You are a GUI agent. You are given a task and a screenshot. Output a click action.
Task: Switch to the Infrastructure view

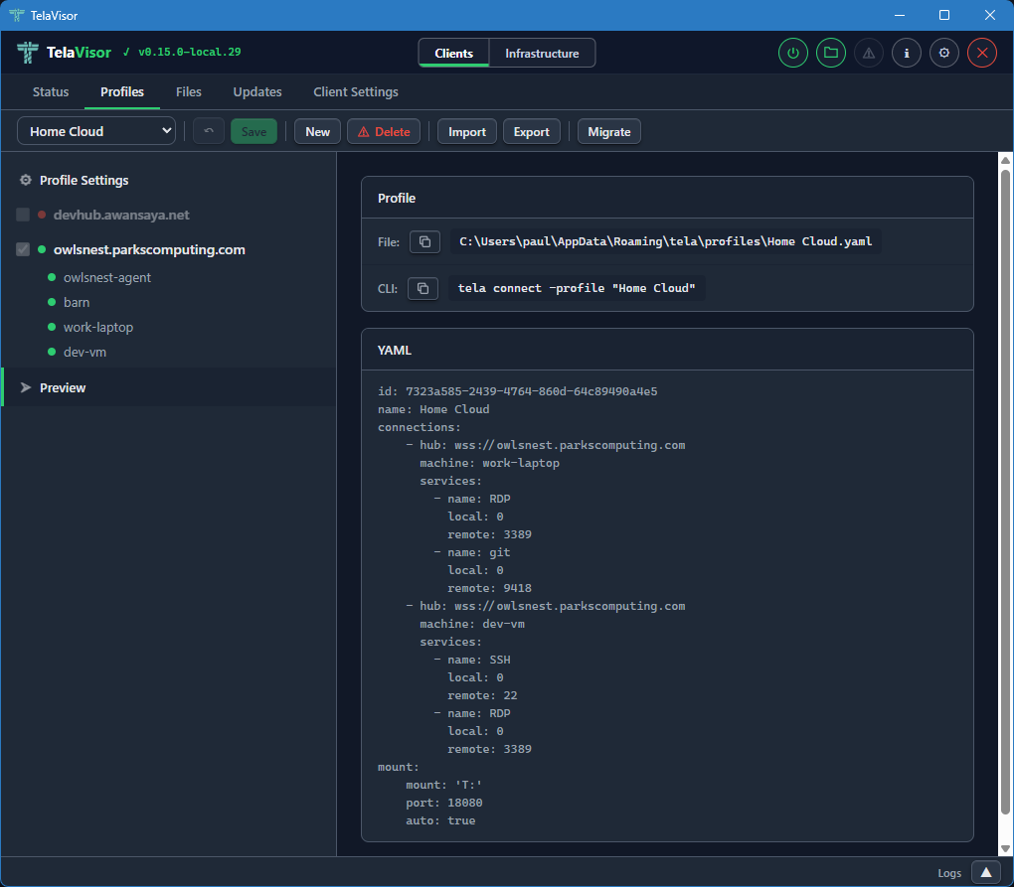coord(542,53)
